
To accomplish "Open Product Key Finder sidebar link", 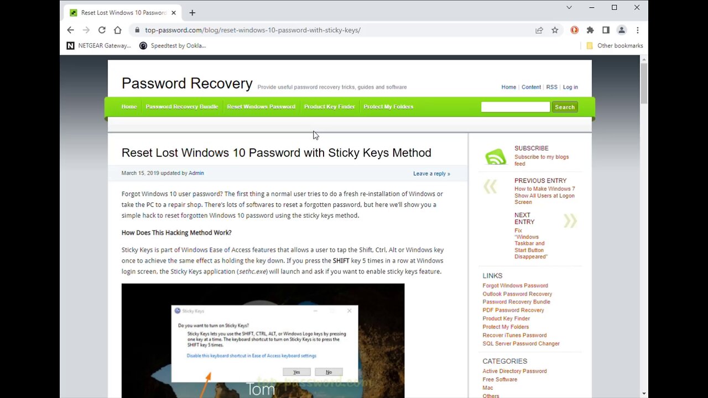I will tap(506, 318).
